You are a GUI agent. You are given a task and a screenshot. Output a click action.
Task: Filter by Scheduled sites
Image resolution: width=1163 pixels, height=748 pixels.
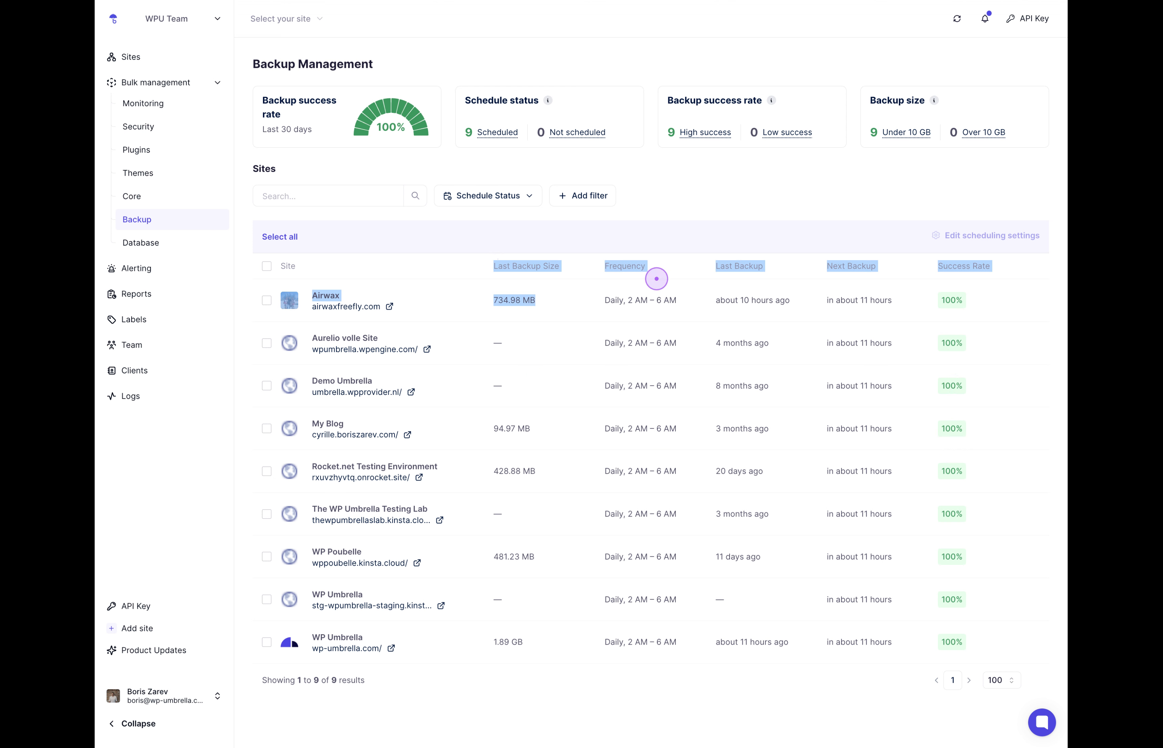pos(497,132)
